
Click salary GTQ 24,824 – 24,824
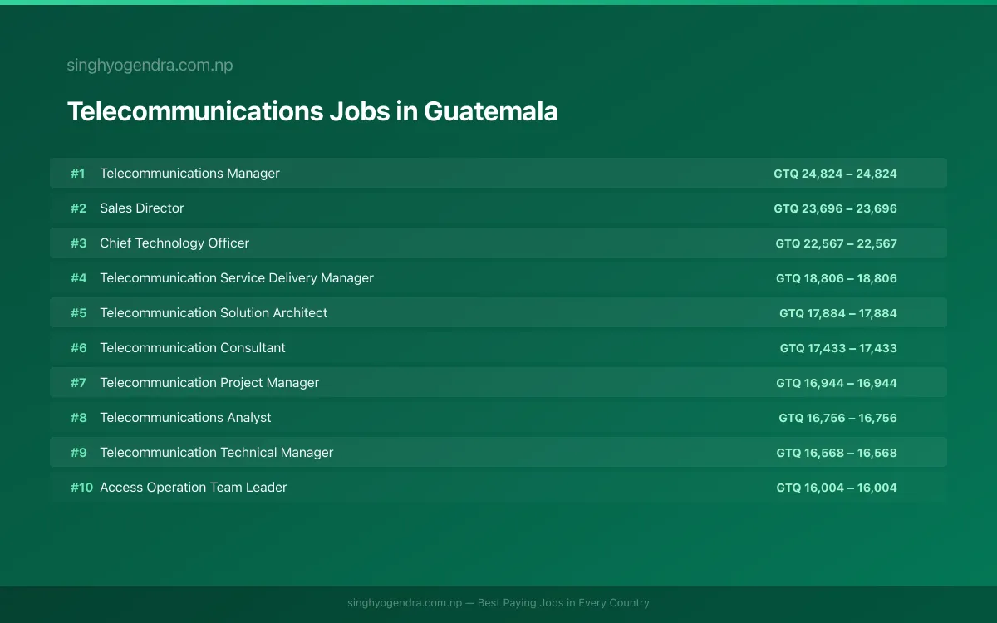point(835,174)
